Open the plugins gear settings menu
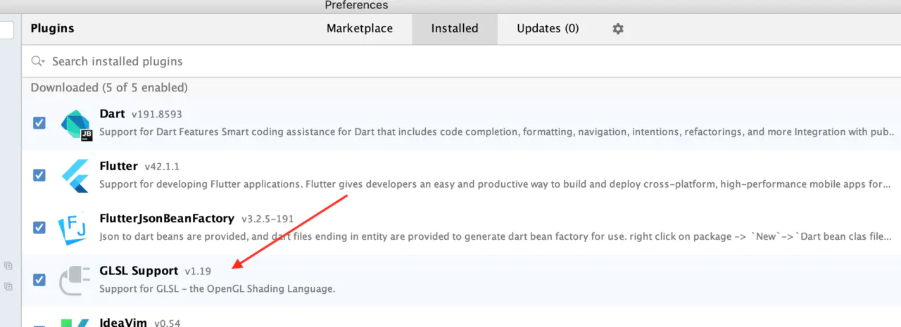The width and height of the screenshot is (901, 327). tap(618, 29)
